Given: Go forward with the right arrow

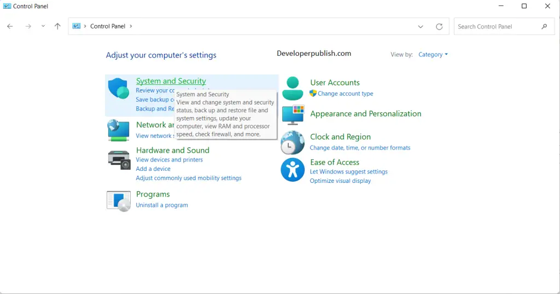Looking at the screenshot, I should (x=28, y=26).
